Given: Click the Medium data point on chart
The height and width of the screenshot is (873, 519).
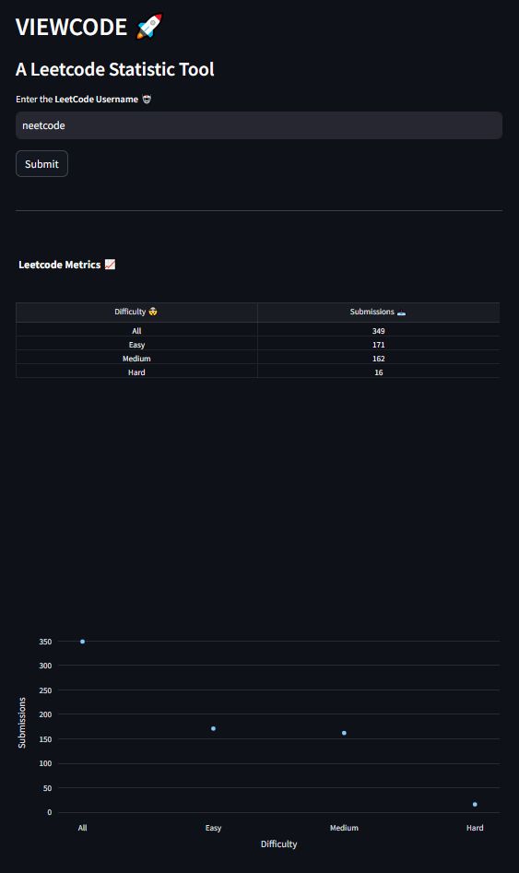Looking at the screenshot, I should (x=344, y=733).
